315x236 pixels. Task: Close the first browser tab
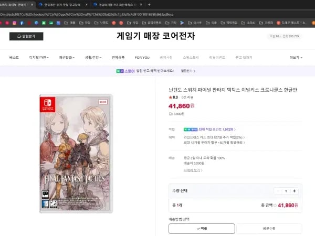pos(32,5)
